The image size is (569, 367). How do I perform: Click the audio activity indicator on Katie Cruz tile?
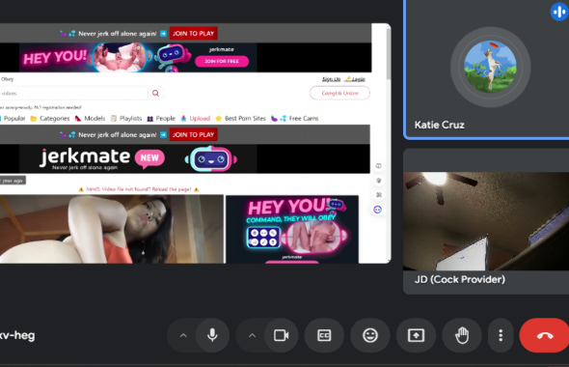pyautogui.click(x=559, y=12)
